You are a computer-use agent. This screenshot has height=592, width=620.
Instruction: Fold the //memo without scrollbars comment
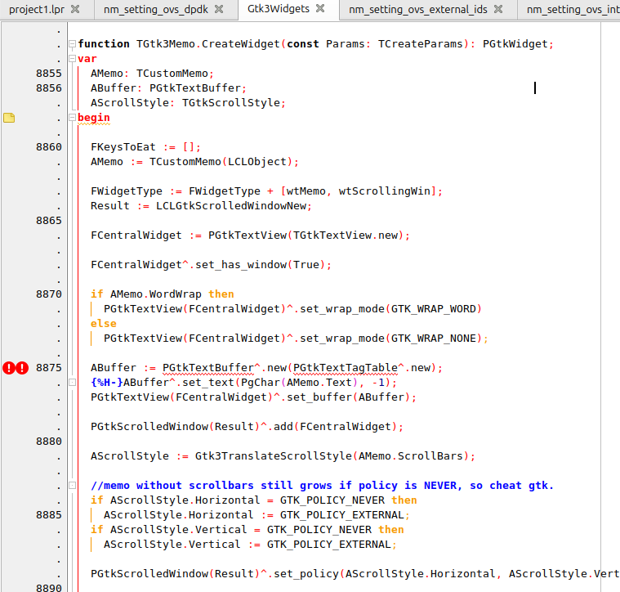tap(72, 486)
